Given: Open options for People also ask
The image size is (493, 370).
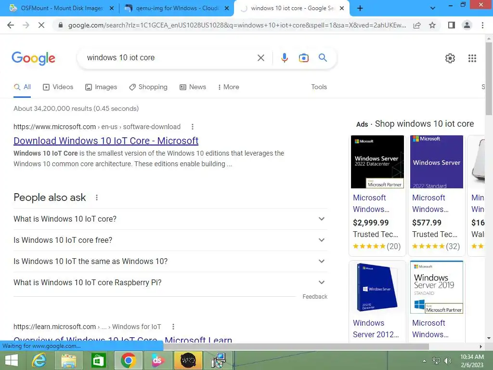Looking at the screenshot, I should (96, 198).
